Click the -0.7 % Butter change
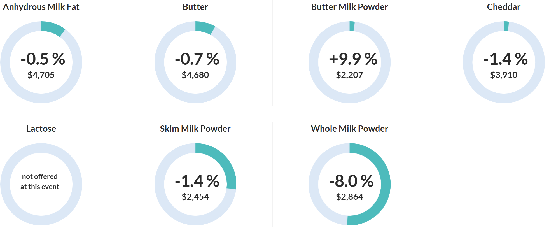 pyautogui.click(x=197, y=59)
